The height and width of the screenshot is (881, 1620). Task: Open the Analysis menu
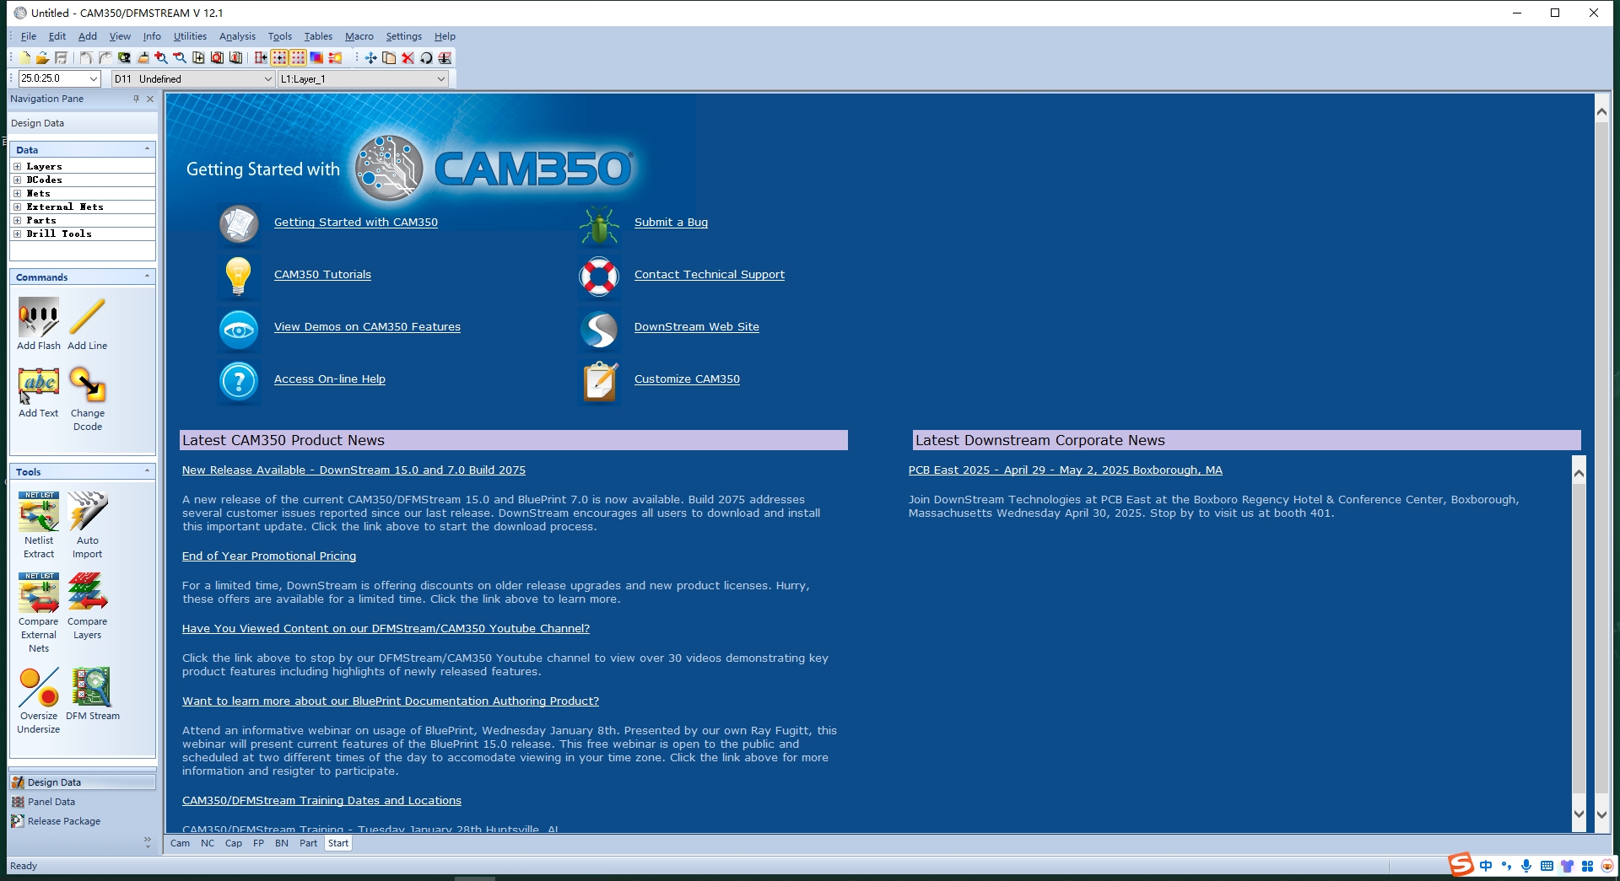click(x=237, y=36)
